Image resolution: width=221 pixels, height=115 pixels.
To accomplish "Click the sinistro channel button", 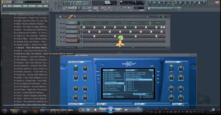I will [72, 23].
